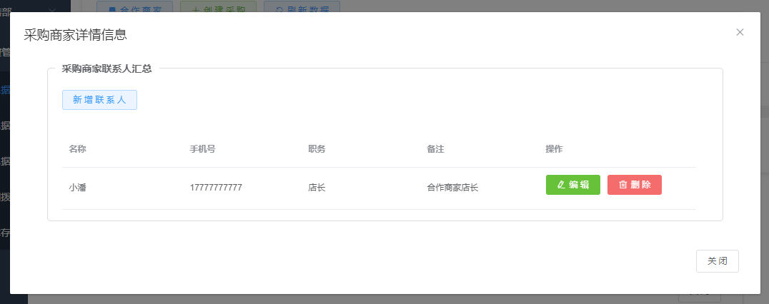Click the phone number 17777777777
Image resolution: width=769 pixels, height=304 pixels.
(x=216, y=188)
